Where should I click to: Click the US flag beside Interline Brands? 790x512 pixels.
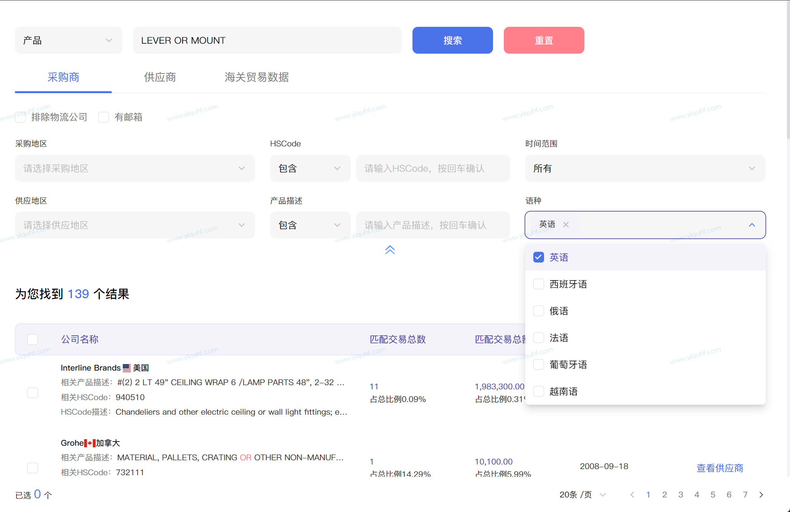coord(127,368)
